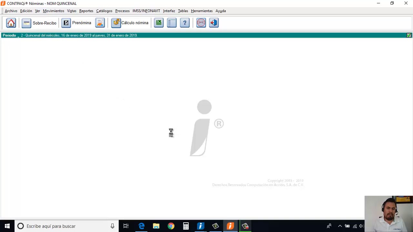The height and width of the screenshot is (232, 413).
Task: Click the green icon at period bar's right end
Action: (x=409, y=35)
